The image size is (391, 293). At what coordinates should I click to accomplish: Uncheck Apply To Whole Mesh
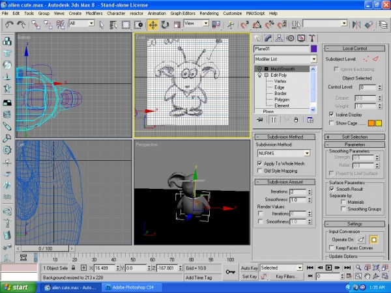pos(259,163)
